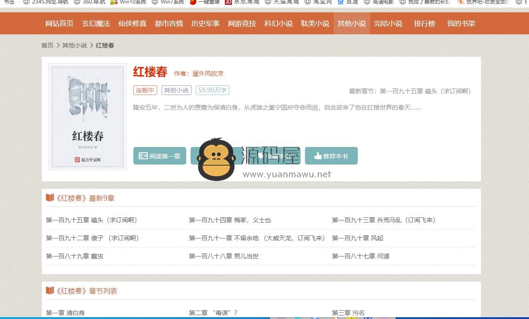This screenshot has width=529, height=319.
Task: Open 第二章 "毒谋"? from chapter list
Action: [213, 313]
